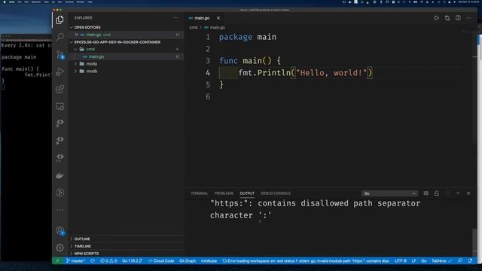
Task: Open the Manage gear icon
Action: tap(60, 248)
